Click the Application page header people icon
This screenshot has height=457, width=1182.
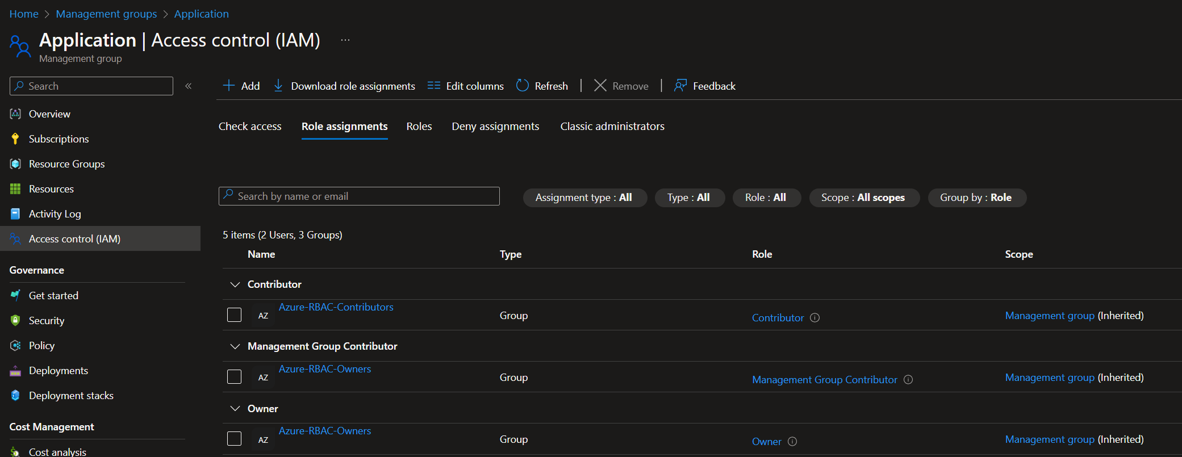tap(20, 47)
